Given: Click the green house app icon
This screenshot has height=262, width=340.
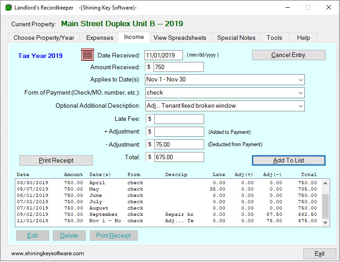Looking at the screenshot, I should pos(8,7).
